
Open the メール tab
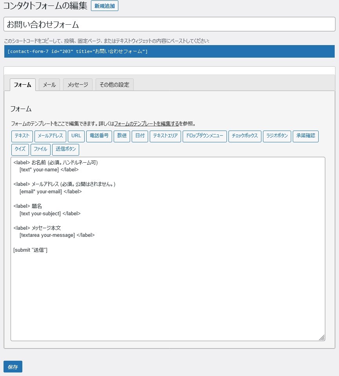click(49, 85)
